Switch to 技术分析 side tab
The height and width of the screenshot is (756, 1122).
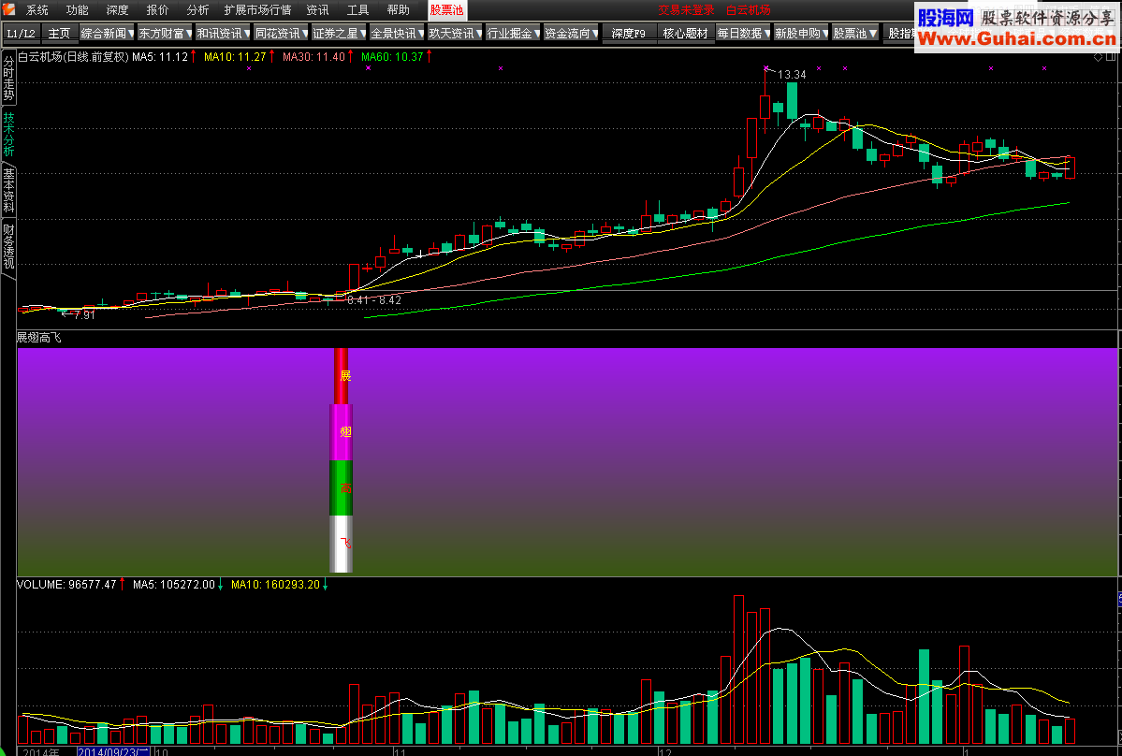(8, 134)
